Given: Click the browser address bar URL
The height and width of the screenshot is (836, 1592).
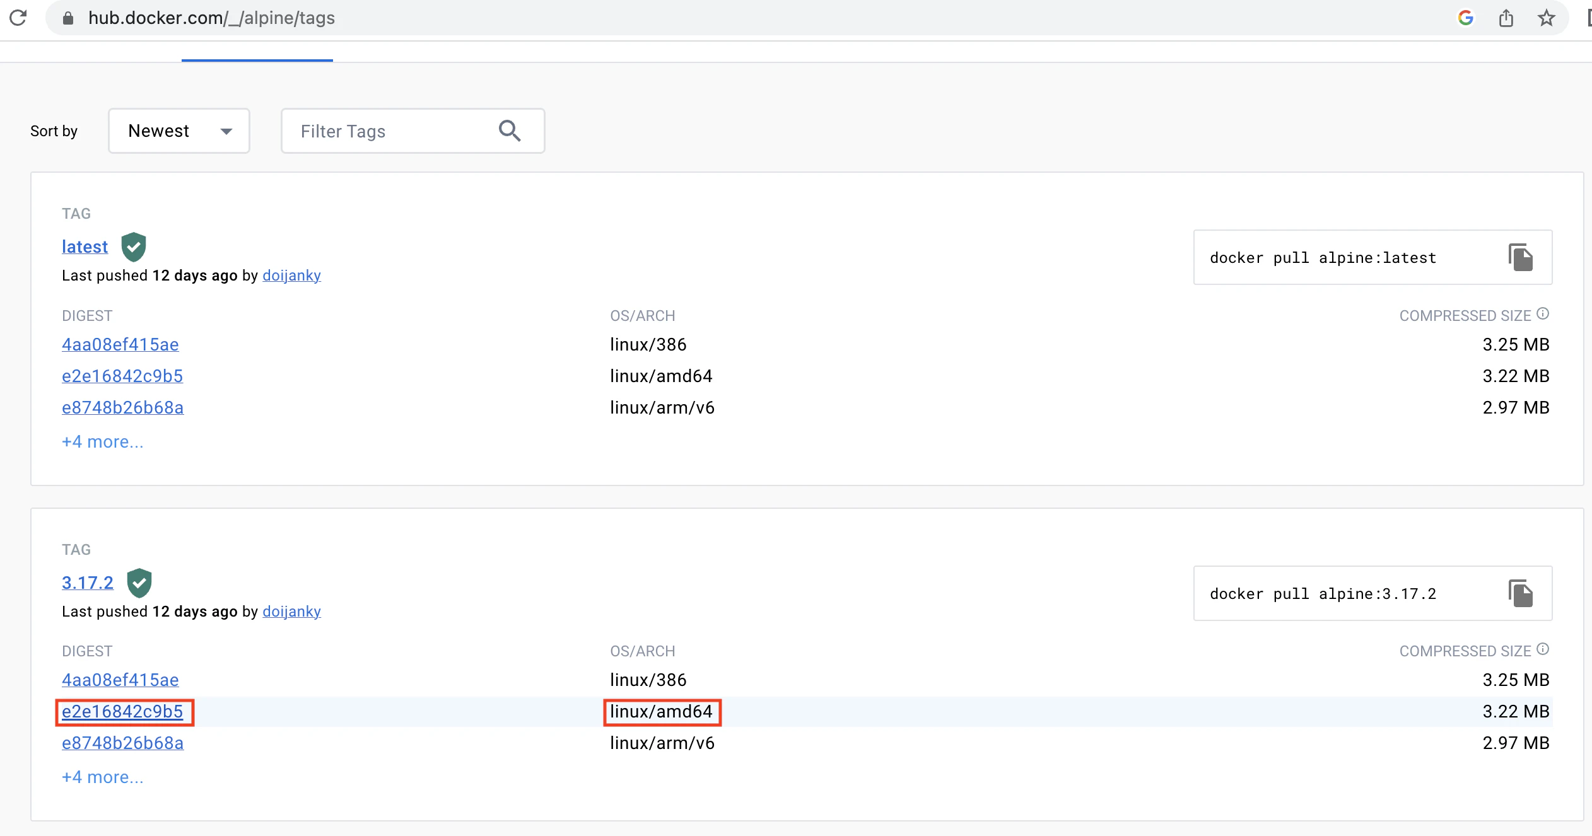Looking at the screenshot, I should (211, 18).
